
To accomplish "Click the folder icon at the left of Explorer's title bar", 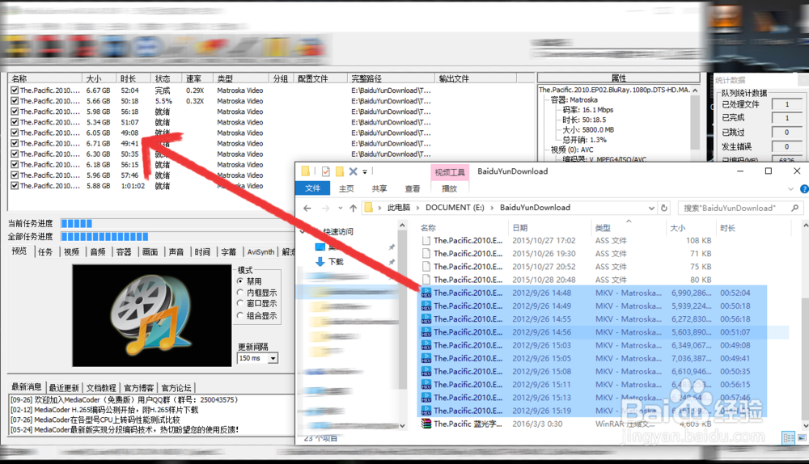I will tap(306, 171).
